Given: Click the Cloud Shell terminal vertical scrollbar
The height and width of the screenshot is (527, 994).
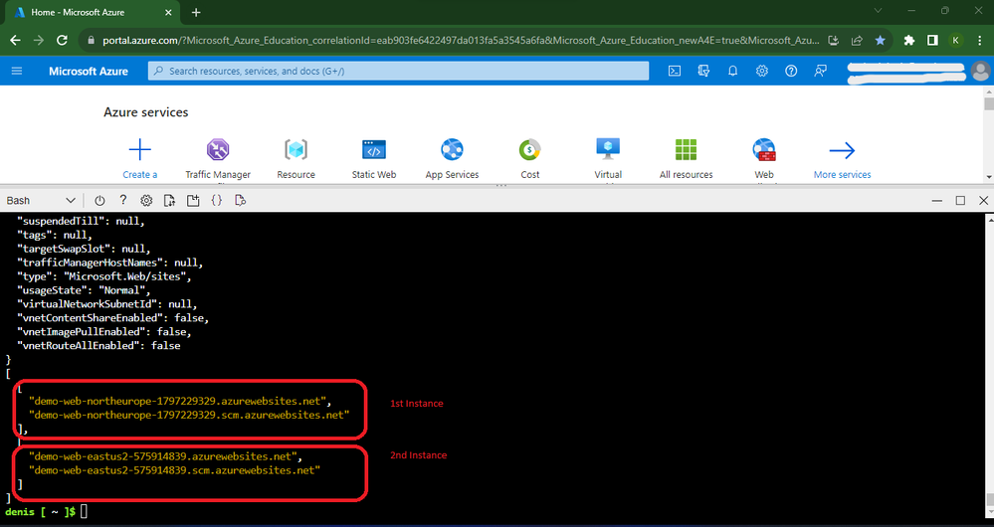Looking at the screenshot, I should (x=990, y=366).
